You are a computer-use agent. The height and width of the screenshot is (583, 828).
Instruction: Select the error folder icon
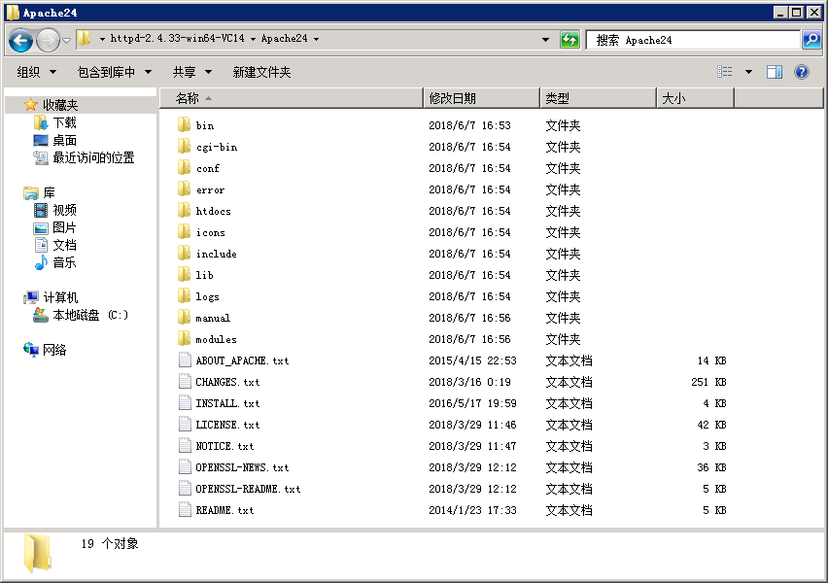pyautogui.click(x=184, y=189)
